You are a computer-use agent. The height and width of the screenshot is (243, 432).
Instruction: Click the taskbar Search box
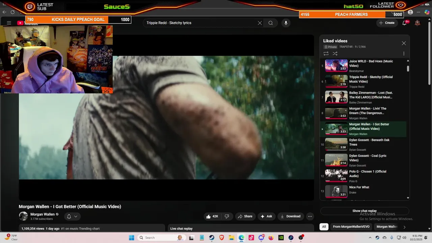click(162, 238)
